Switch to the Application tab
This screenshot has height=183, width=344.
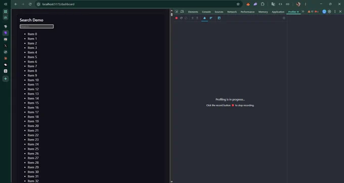278,12
